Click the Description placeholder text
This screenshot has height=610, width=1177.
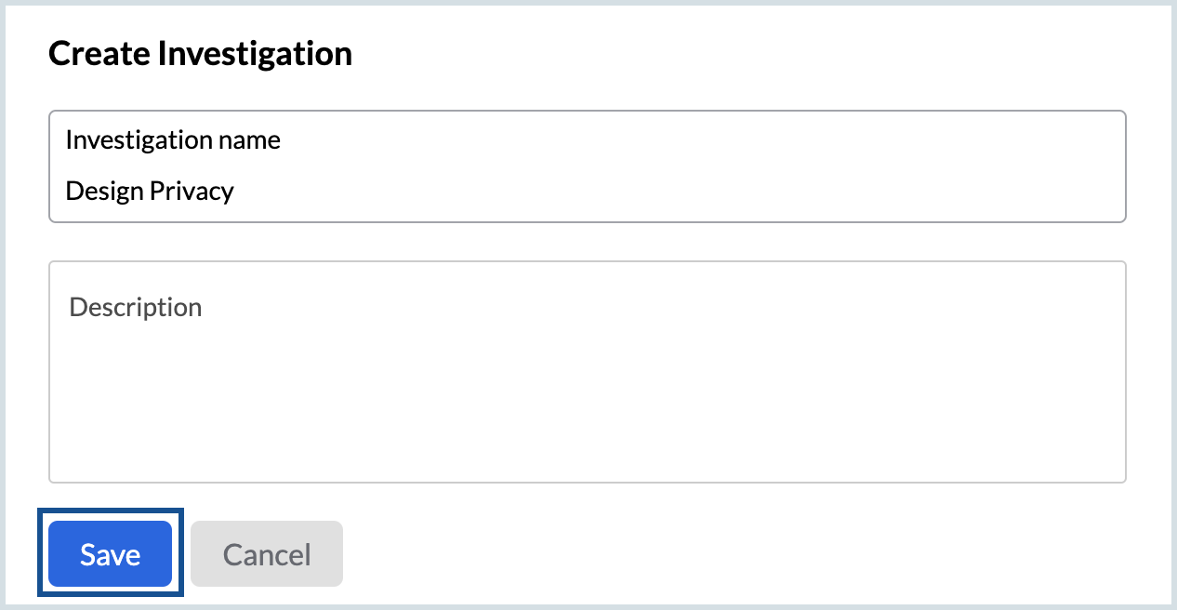coord(136,307)
